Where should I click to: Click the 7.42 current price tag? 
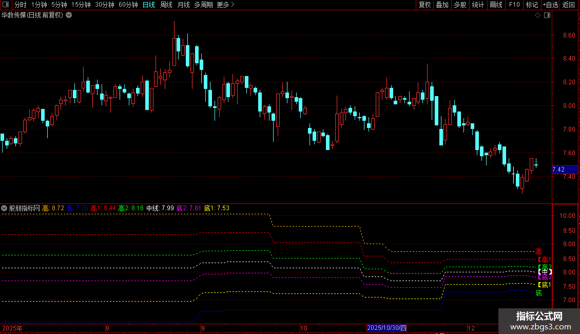[565, 170]
